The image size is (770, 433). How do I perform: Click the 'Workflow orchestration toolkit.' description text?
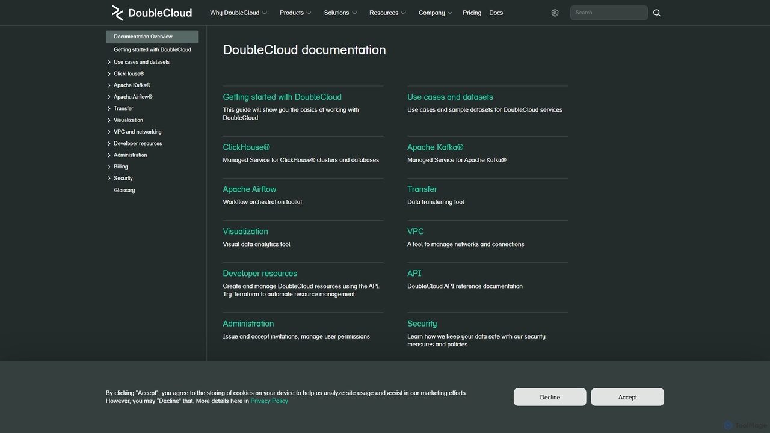tap(263, 202)
